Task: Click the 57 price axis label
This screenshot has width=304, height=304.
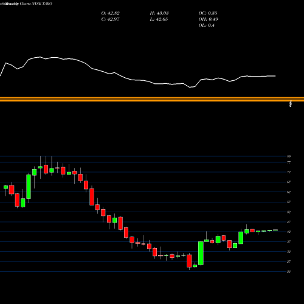Action: tap(289, 202)
